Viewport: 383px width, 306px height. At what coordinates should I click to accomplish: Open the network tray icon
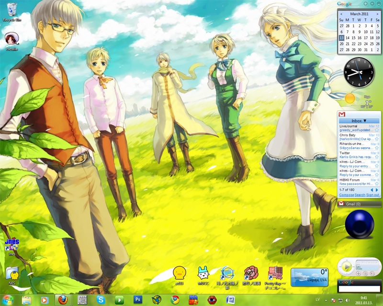(340, 300)
